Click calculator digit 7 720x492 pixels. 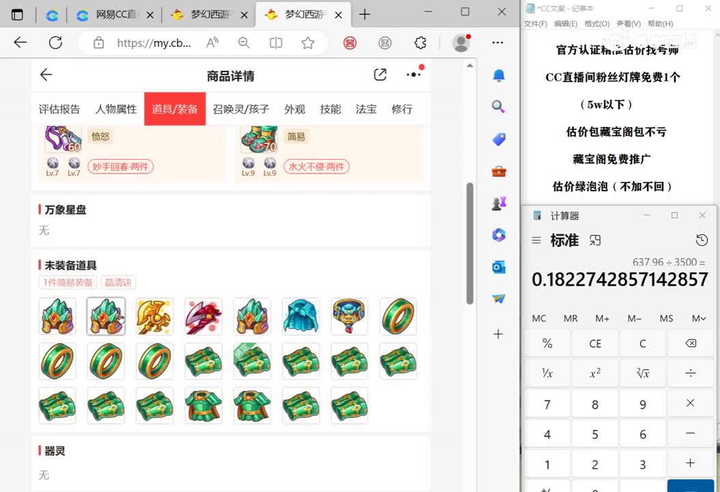click(547, 405)
